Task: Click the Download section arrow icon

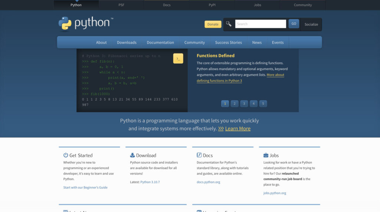Action: click(x=132, y=155)
